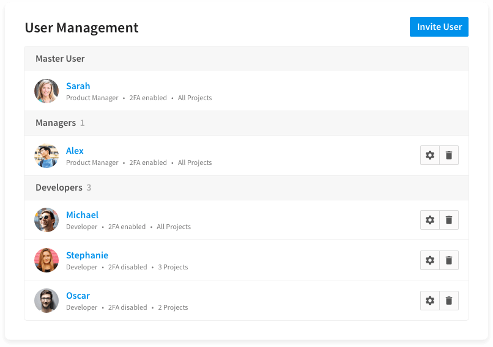The image size is (493, 347).
Task: Open settings gear for Michael
Action: [430, 220]
